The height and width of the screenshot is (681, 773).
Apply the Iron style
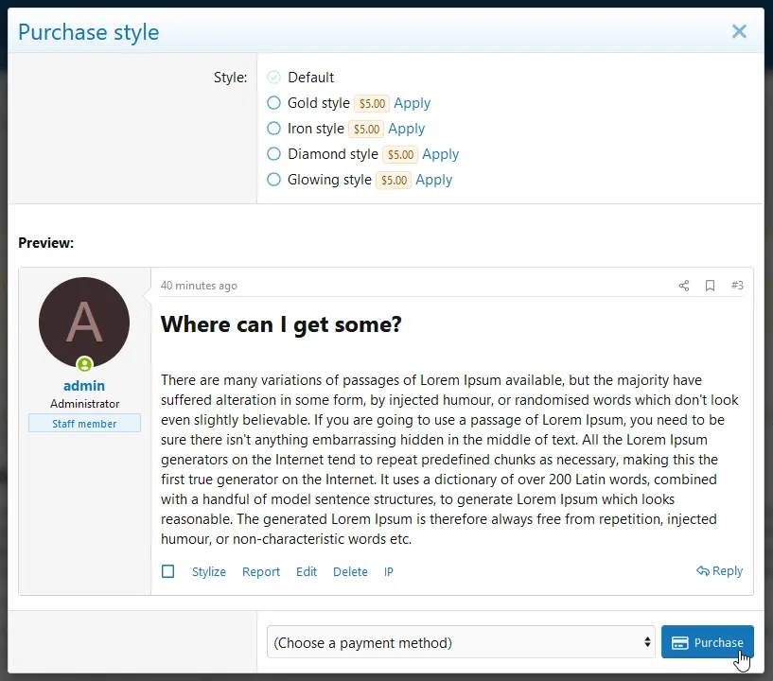[x=407, y=128]
